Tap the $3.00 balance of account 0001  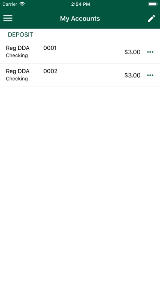coord(132,52)
